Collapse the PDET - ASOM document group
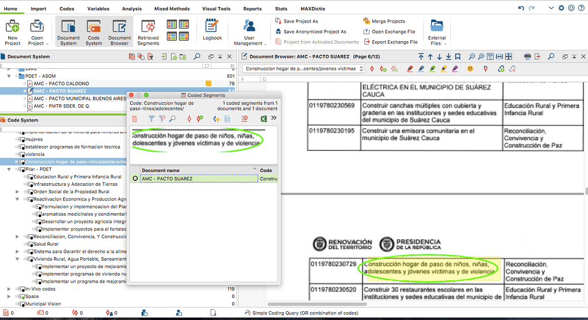Viewport: 588px width, 320px height. pyautogui.click(x=9, y=76)
